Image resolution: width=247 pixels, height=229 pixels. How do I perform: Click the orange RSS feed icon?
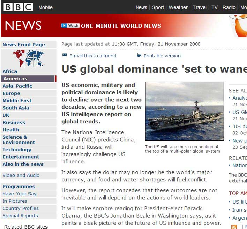click(x=234, y=227)
